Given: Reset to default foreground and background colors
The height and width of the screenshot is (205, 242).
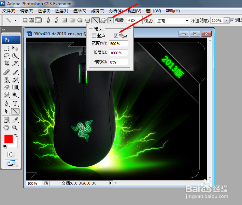Looking at the screenshot, I should 5,147.
